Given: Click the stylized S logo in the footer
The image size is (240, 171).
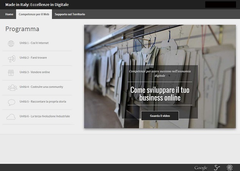Looking at the screenshot, I should (217, 168).
